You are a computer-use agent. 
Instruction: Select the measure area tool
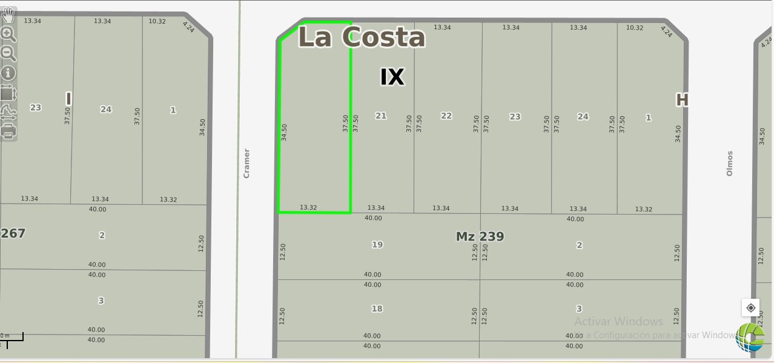[8, 93]
